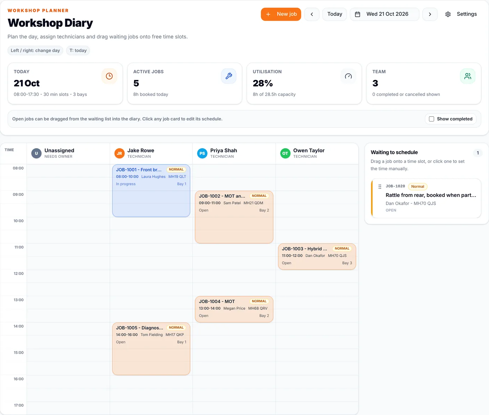Click the Today button
The image size is (489, 415).
[x=335, y=14]
